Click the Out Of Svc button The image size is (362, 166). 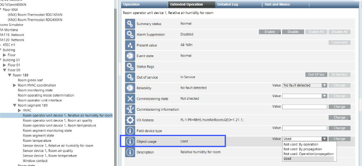click(316, 75)
